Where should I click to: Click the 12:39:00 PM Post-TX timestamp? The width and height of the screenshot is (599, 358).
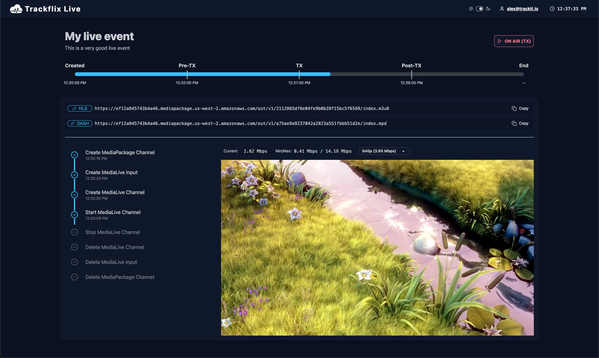412,83
